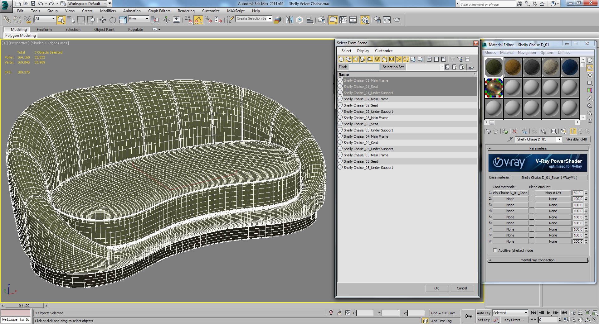Select the dark blue material sample sphere
The width and height of the screenshot is (599, 324).
coord(570,67)
